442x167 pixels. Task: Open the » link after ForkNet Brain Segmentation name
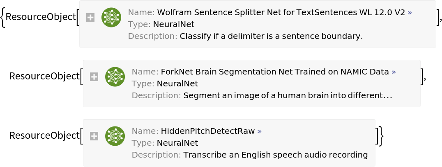(394, 72)
